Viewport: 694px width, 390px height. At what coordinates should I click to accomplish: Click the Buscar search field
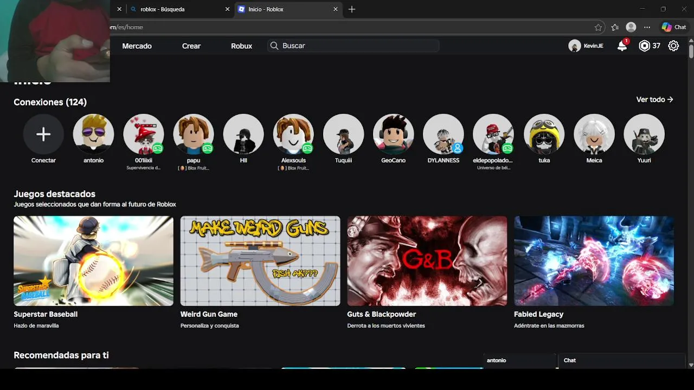tap(353, 46)
